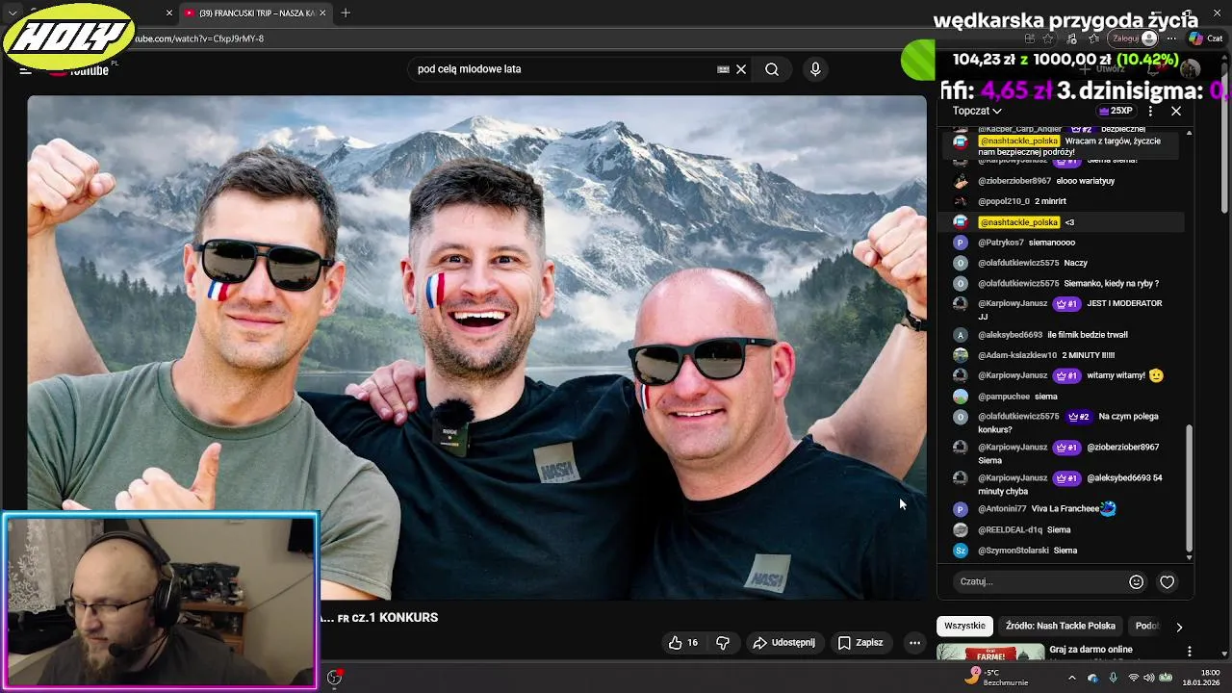Open a new browser tab with plus icon
This screenshot has height=693, width=1232.
[346, 13]
